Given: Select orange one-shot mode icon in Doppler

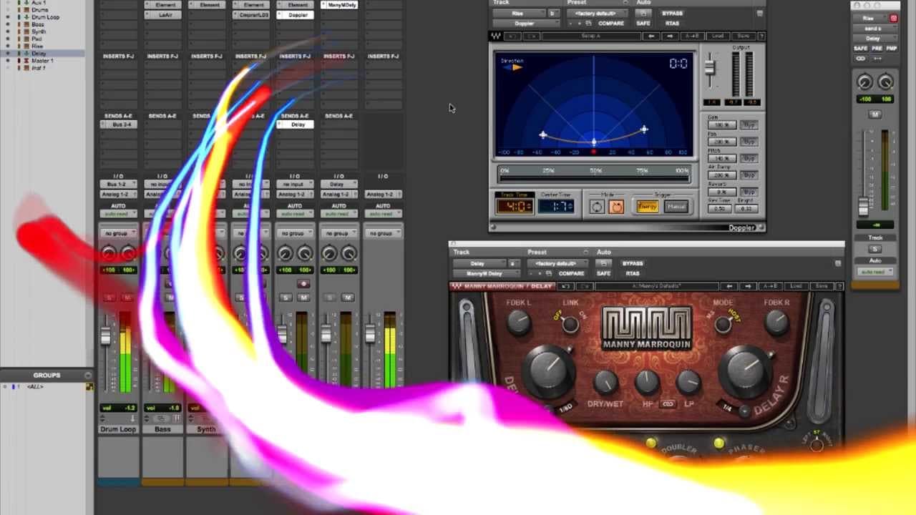Looking at the screenshot, I should (615, 207).
